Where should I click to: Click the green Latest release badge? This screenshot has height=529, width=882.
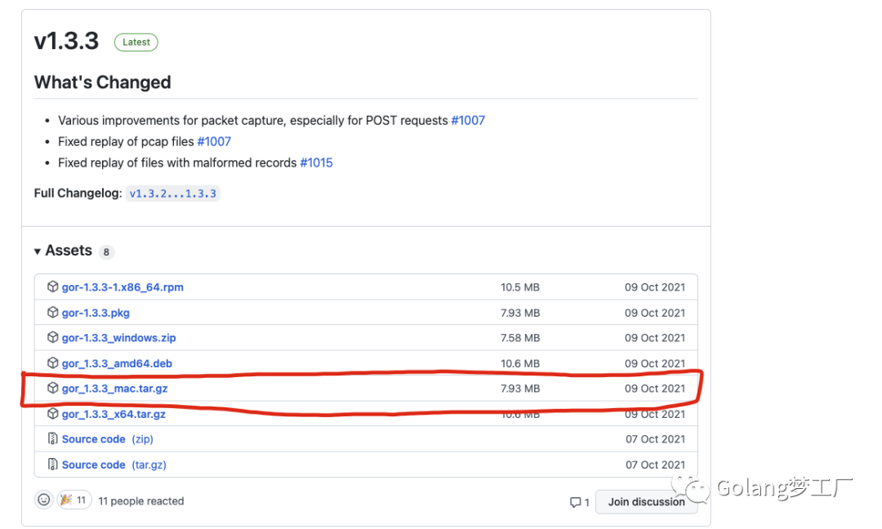tap(136, 42)
